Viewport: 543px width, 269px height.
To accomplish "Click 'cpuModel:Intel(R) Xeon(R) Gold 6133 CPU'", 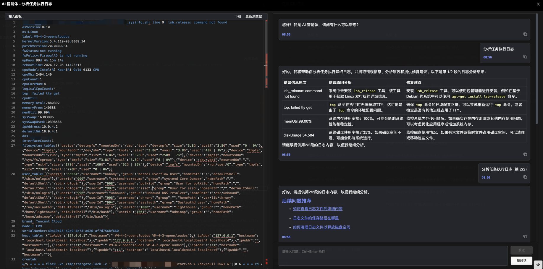I will [x=61, y=70].
